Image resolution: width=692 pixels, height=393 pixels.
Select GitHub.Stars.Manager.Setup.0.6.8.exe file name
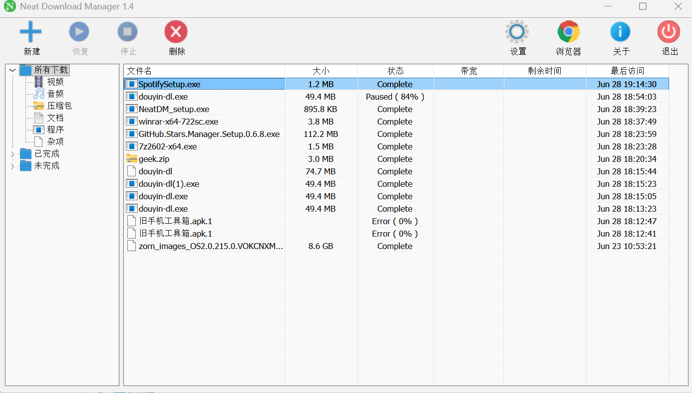pyautogui.click(x=209, y=134)
